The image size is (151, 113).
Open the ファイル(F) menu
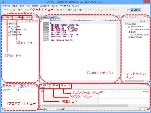6,6
